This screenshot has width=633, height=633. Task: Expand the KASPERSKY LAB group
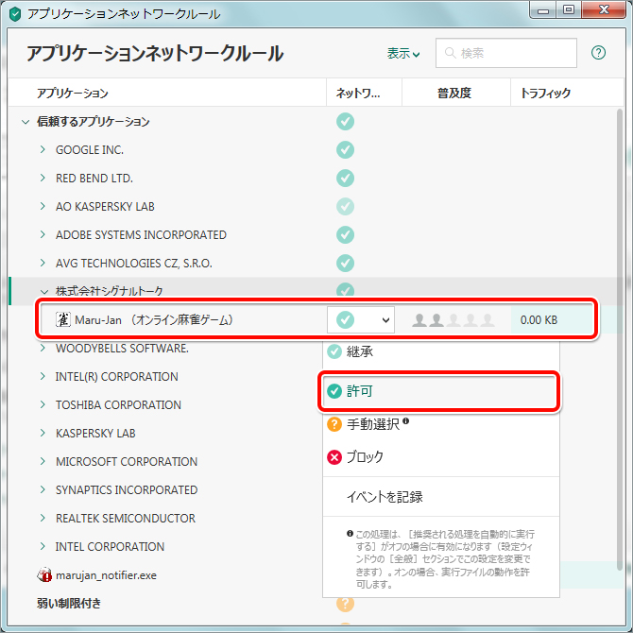43,433
